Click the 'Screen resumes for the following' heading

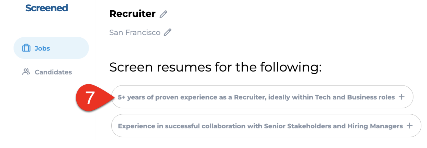pos(216,67)
